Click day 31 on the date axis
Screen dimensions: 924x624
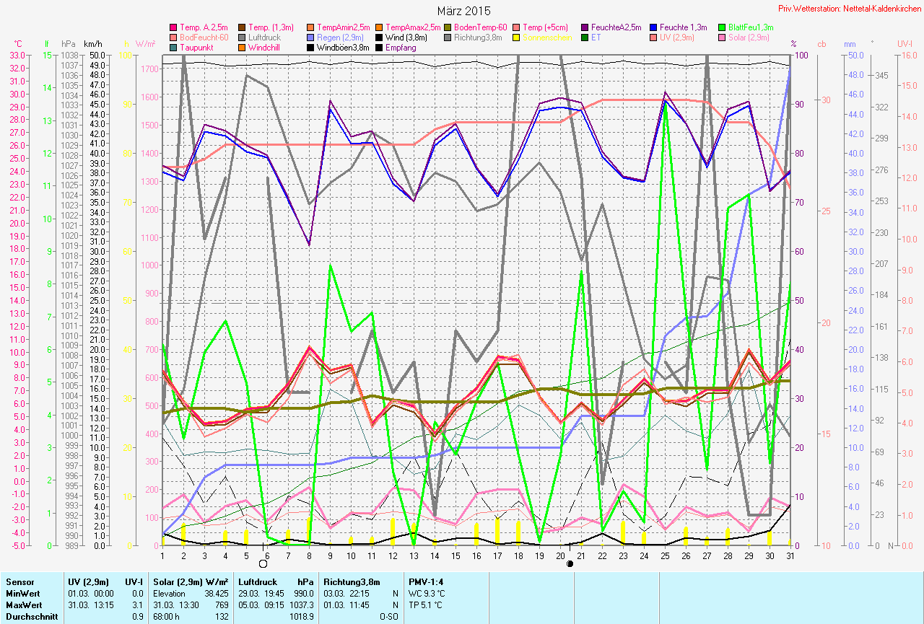coord(792,555)
